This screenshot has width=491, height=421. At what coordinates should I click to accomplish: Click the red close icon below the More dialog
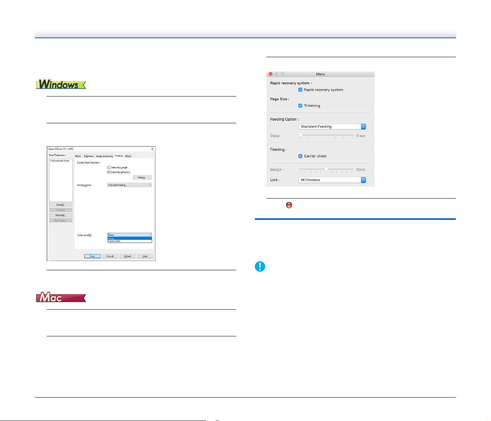[289, 205]
